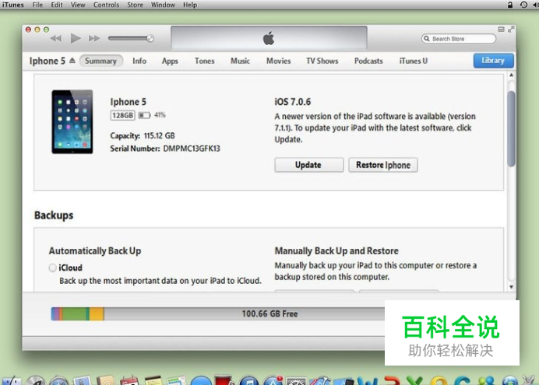The image size is (539, 385).
Task: Click the Backups section heading
Action: coord(54,215)
